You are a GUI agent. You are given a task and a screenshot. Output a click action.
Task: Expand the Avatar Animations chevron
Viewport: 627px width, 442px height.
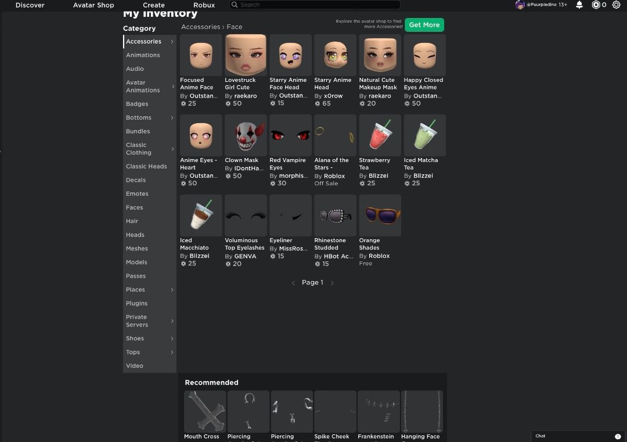pos(173,87)
